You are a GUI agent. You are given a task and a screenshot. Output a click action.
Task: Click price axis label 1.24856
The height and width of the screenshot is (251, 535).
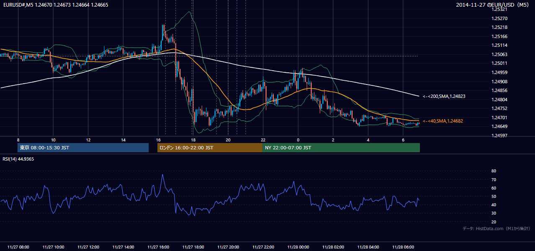tap(499, 90)
